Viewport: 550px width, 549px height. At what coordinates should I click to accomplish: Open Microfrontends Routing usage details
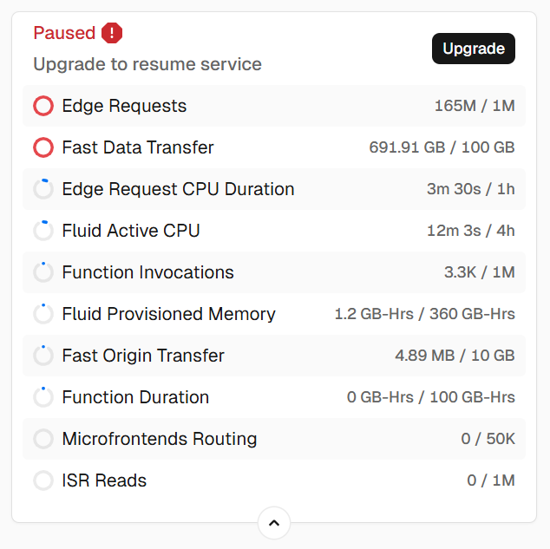274,439
